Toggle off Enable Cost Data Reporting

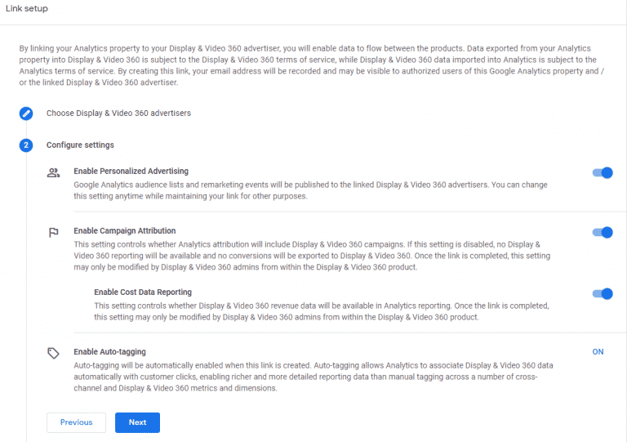[603, 293]
